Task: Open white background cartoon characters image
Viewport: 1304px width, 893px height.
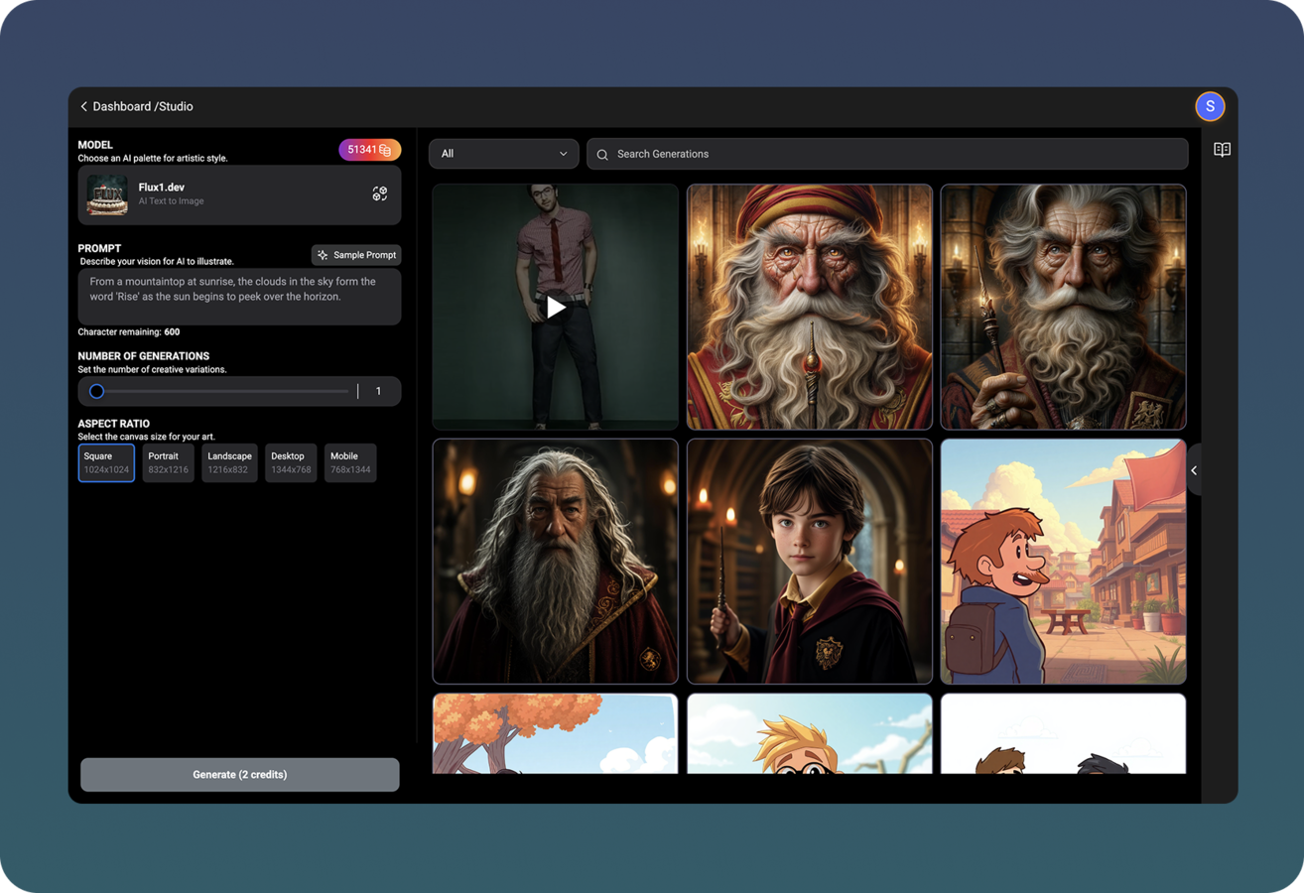Action: 1063,733
